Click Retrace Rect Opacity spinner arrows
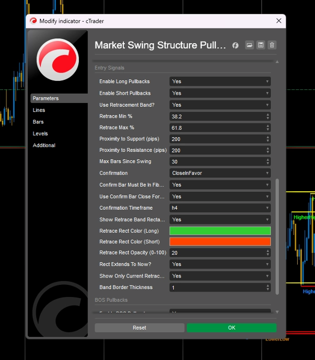Viewport: 315px width, 360px height. coord(268,253)
